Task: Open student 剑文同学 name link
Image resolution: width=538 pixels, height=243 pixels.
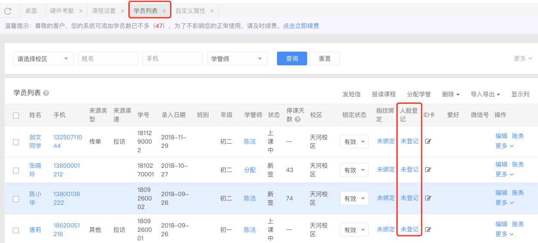Action: (x=35, y=141)
